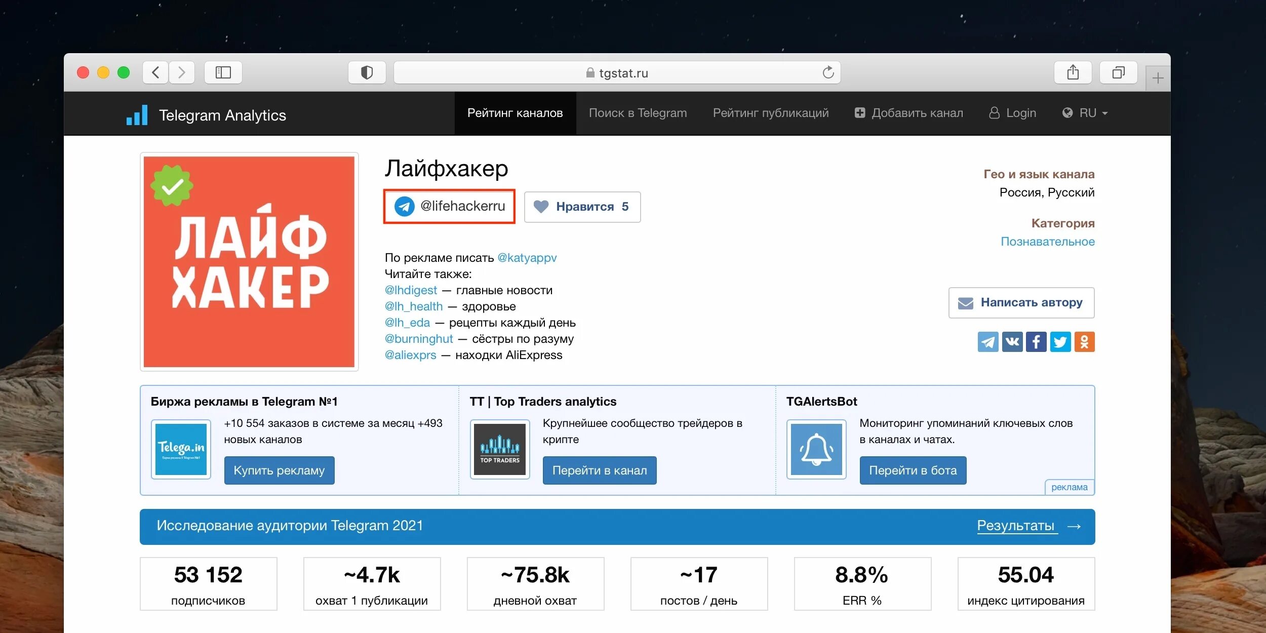
Task: Open Поиск в Telegram tab
Action: coord(638,113)
